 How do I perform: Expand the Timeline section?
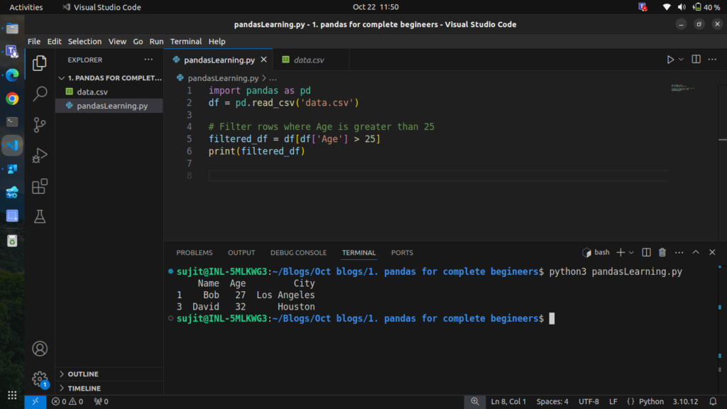pyautogui.click(x=84, y=388)
